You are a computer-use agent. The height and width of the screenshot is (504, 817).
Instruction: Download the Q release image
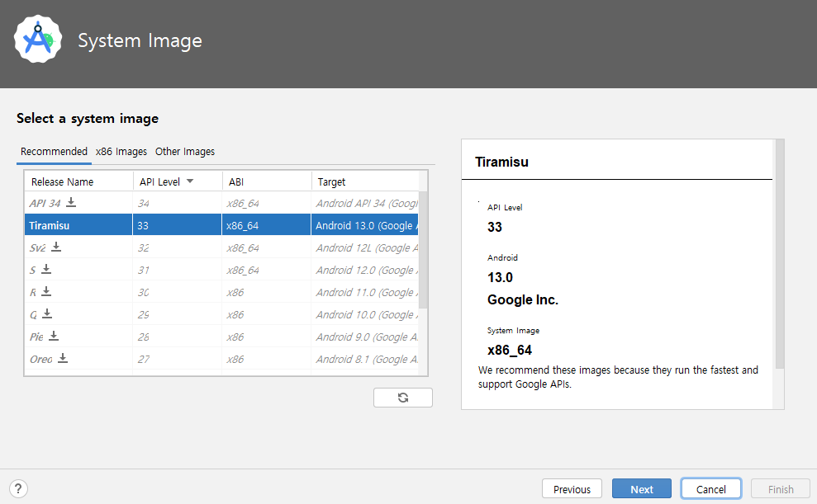(47, 313)
